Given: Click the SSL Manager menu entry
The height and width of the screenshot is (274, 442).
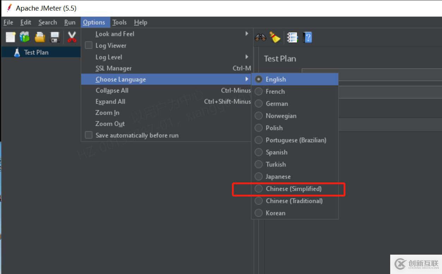Looking at the screenshot, I should tap(113, 68).
